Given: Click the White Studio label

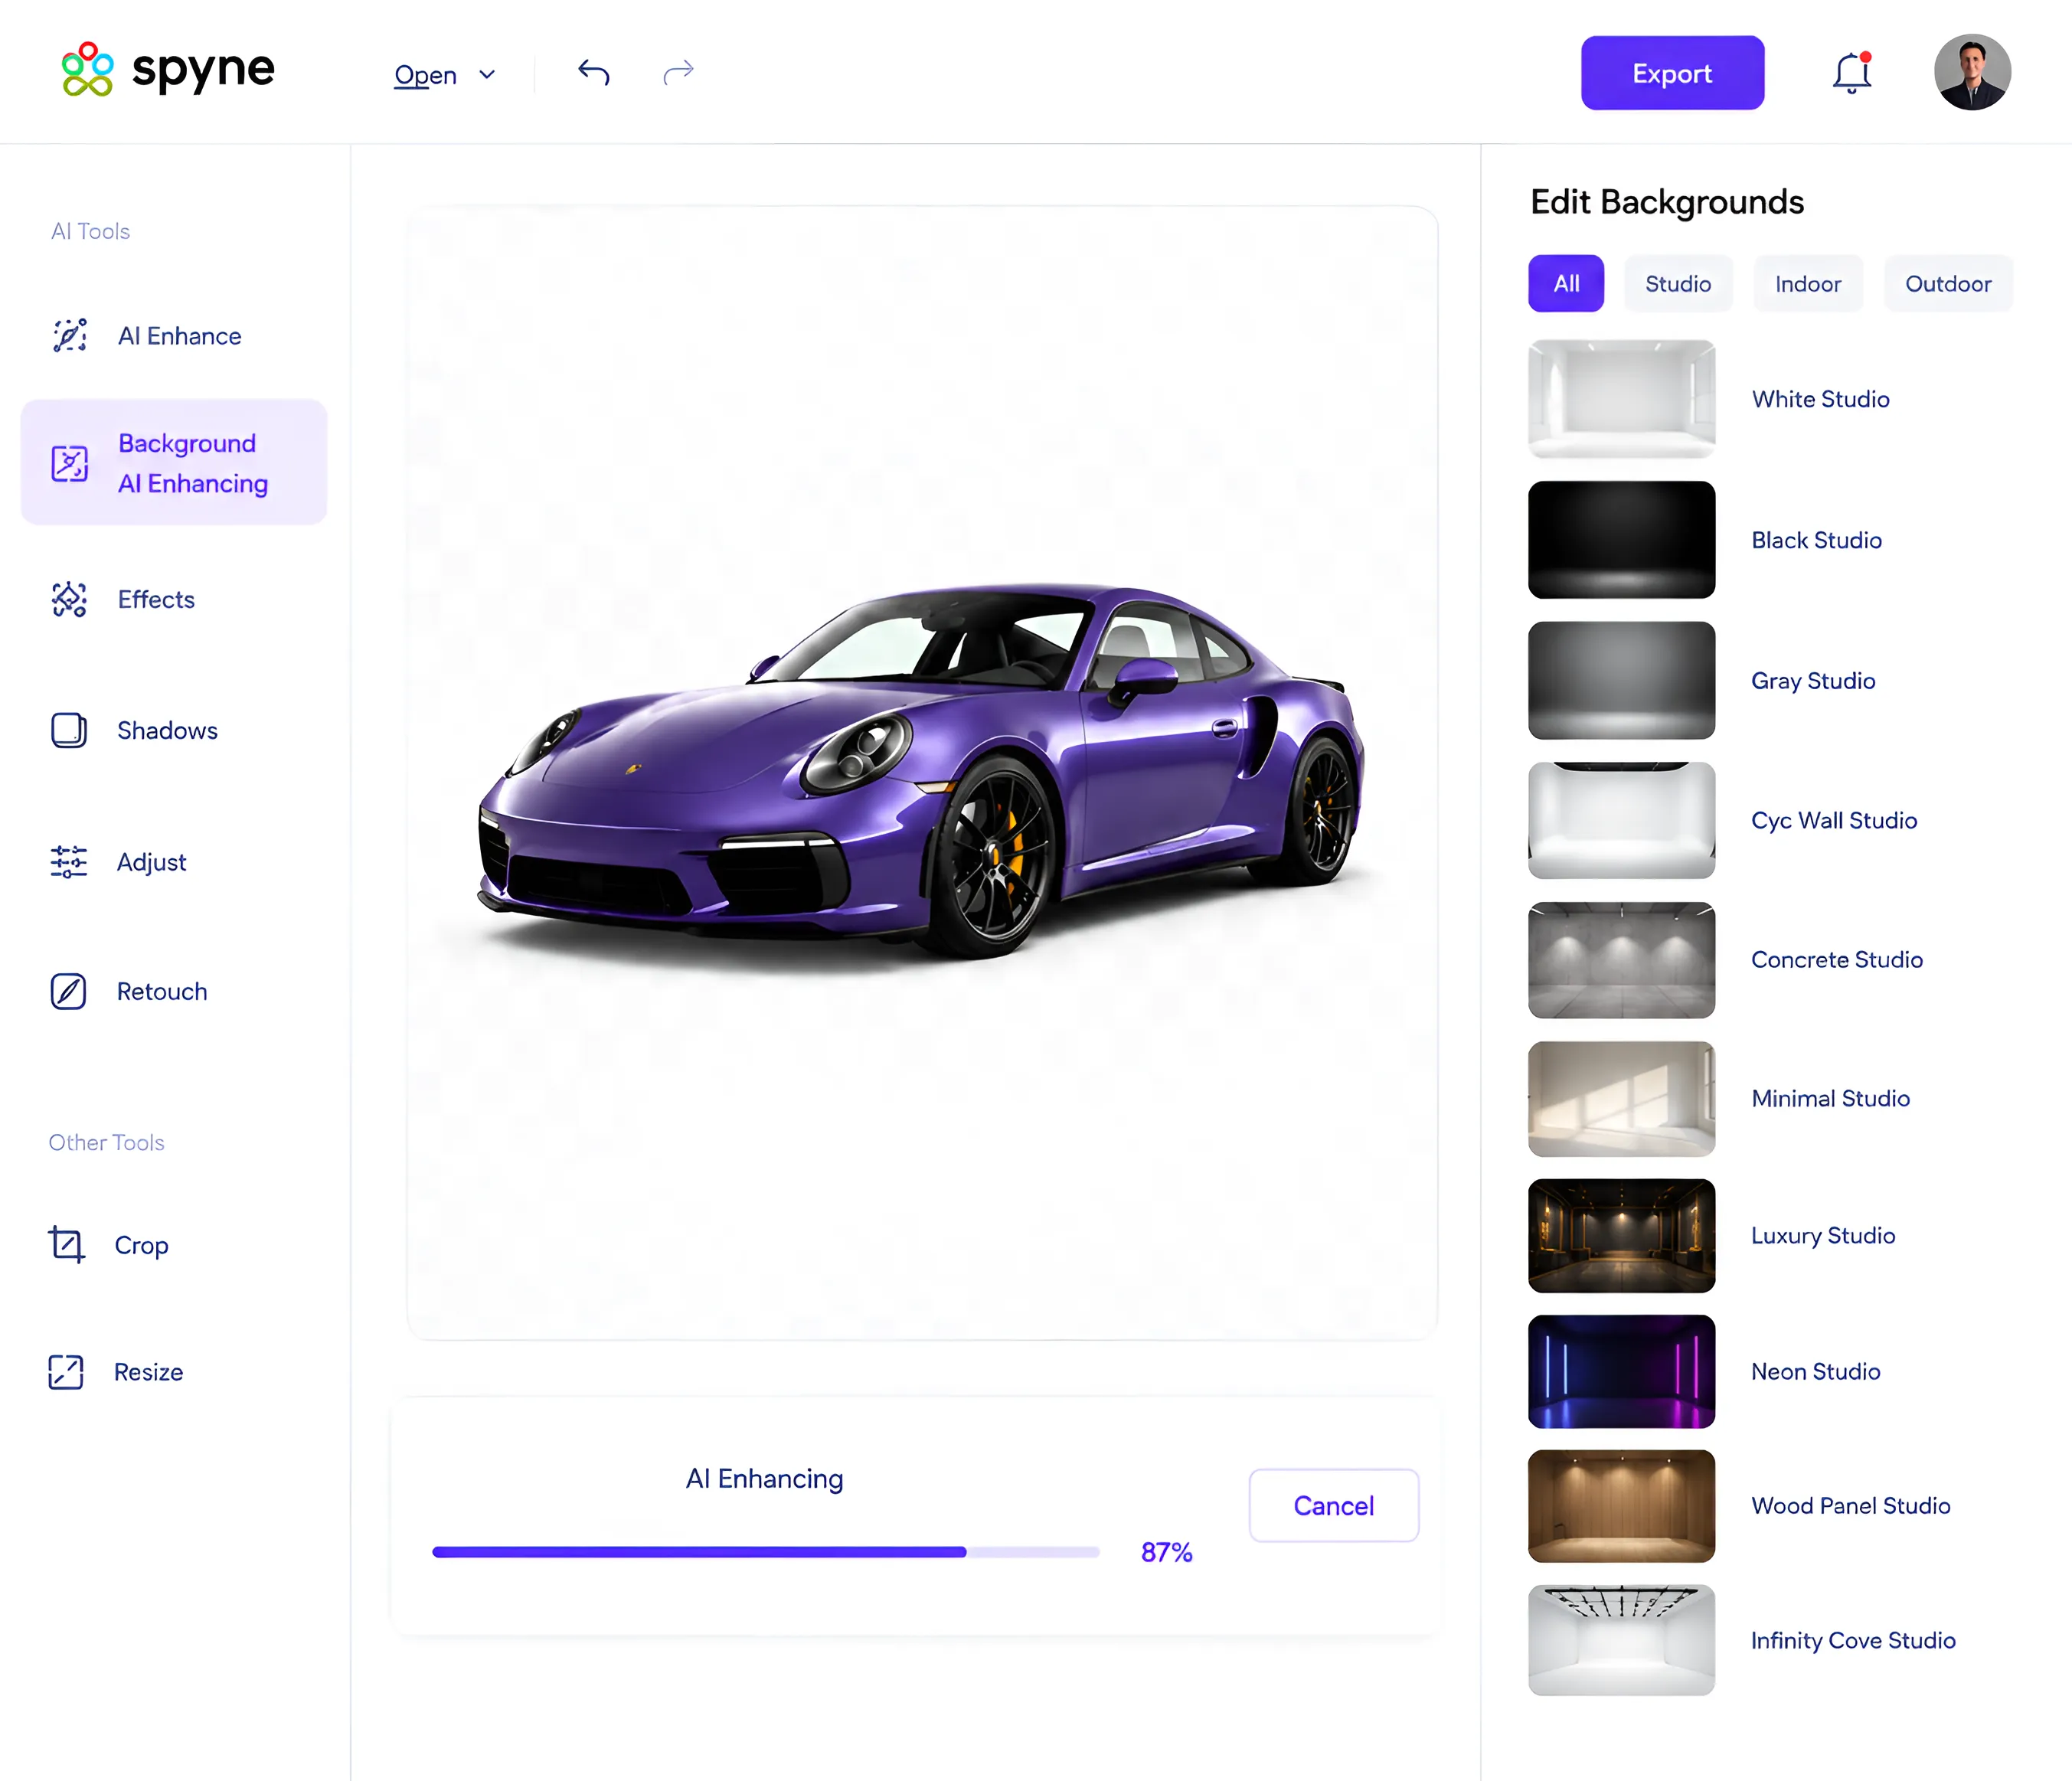Looking at the screenshot, I should point(1821,399).
